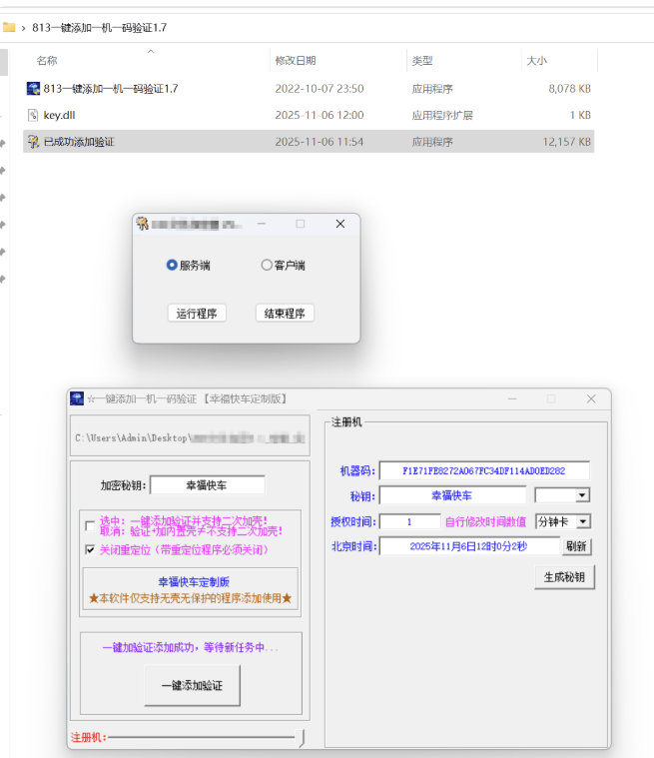Uncheck the 关闭重定位 checkbox
Screen dimensions: 654x758
91,549
